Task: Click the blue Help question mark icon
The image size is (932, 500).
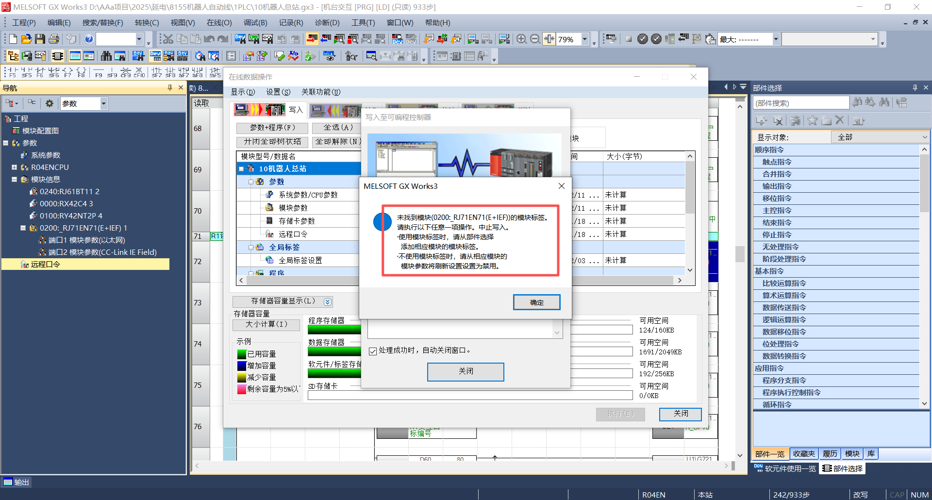Action: coord(89,39)
